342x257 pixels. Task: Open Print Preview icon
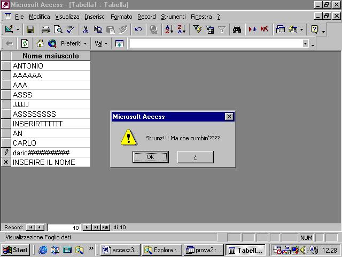click(x=58, y=29)
